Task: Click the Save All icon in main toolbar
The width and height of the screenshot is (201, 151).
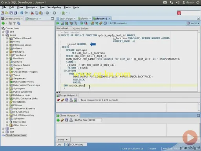Action: tap(15, 13)
